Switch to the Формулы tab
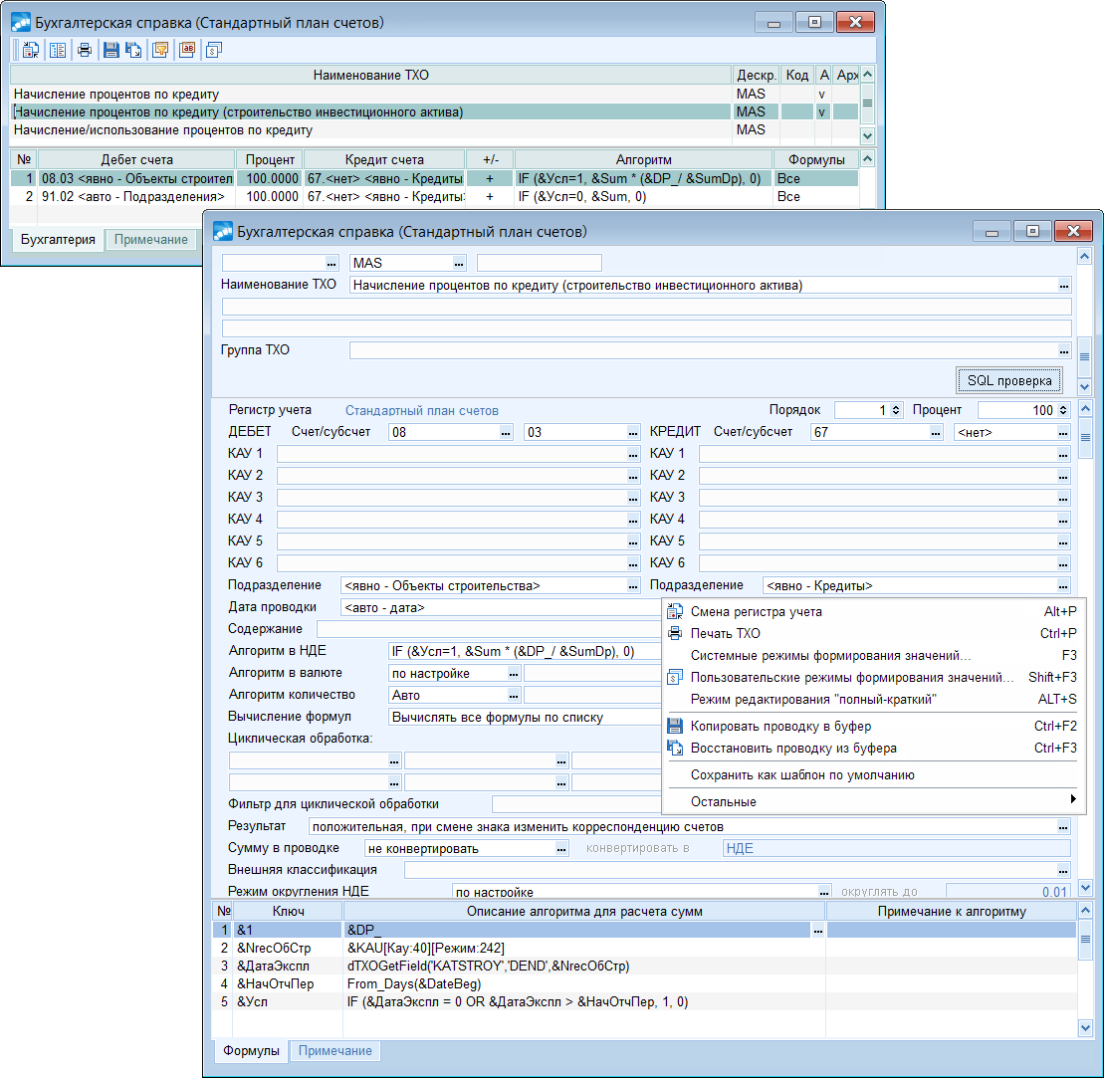 pos(251,1050)
